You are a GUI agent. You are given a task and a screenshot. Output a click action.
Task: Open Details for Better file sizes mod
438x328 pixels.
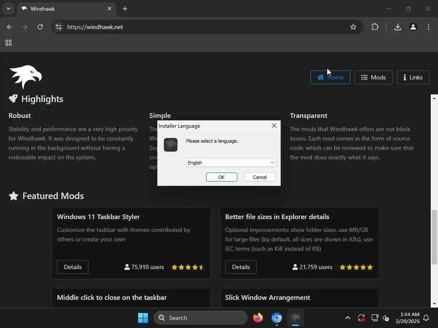point(241,267)
